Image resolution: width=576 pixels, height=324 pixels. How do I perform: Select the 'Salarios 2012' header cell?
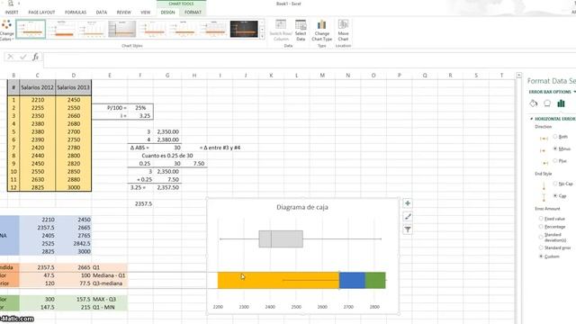pyautogui.click(x=37, y=87)
